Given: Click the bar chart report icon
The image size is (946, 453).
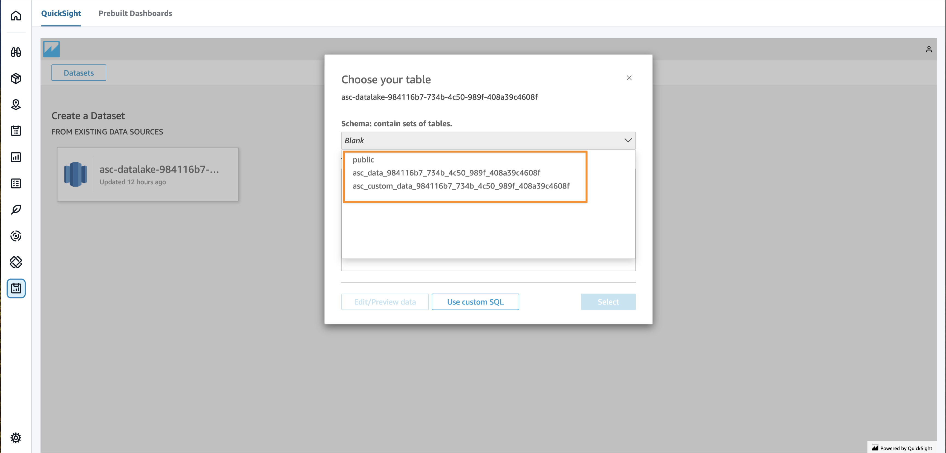Looking at the screenshot, I should point(16,157).
